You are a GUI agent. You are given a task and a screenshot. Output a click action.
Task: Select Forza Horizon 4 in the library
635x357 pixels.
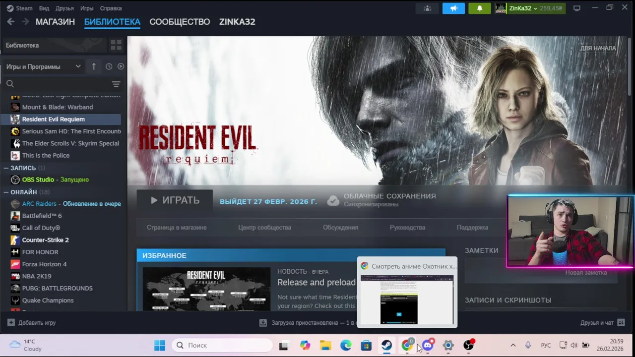coord(61,264)
